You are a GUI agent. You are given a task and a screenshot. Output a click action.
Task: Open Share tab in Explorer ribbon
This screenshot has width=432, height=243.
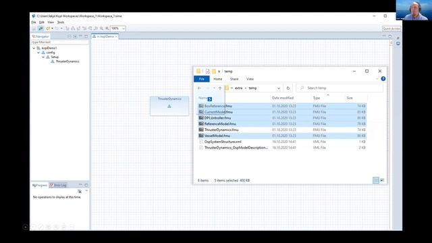point(234,79)
